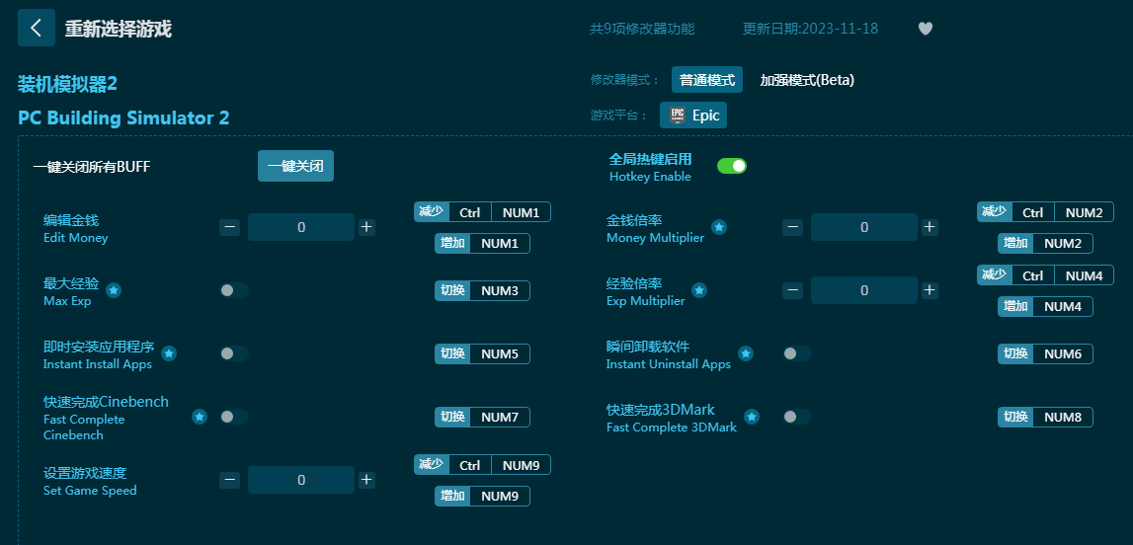The height and width of the screenshot is (545, 1133).
Task: Go back using the arrow button
Action: pyautogui.click(x=37, y=29)
